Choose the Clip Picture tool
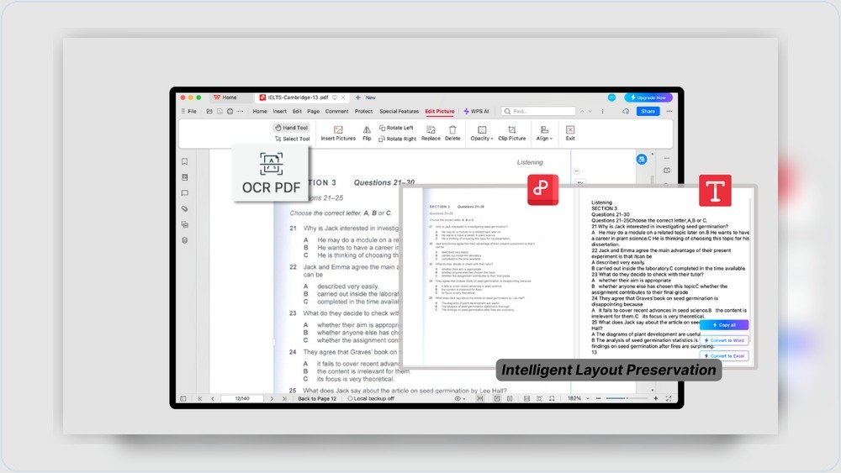Image resolution: width=841 pixels, height=473 pixels. click(x=511, y=134)
